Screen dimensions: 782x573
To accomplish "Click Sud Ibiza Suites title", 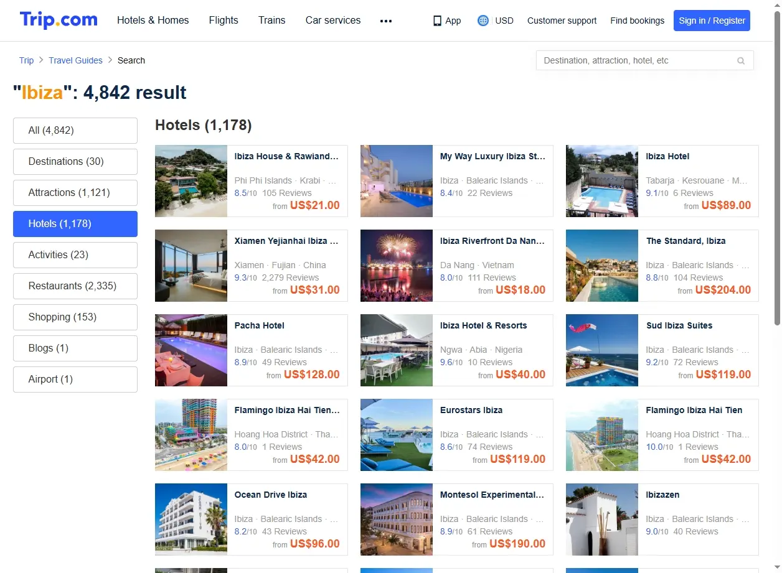I will click(679, 326).
